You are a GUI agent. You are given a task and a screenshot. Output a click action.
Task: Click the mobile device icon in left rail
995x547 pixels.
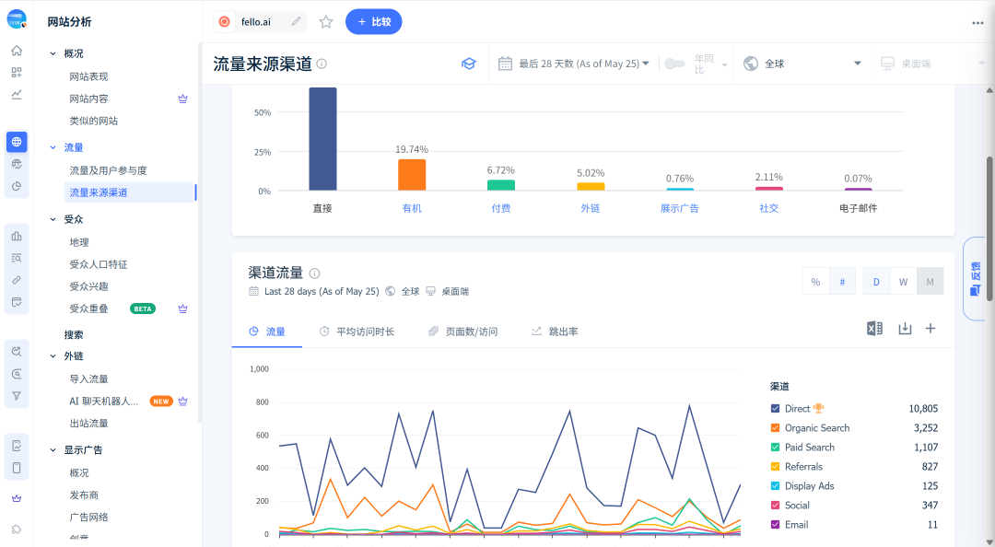(x=18, y=469)
